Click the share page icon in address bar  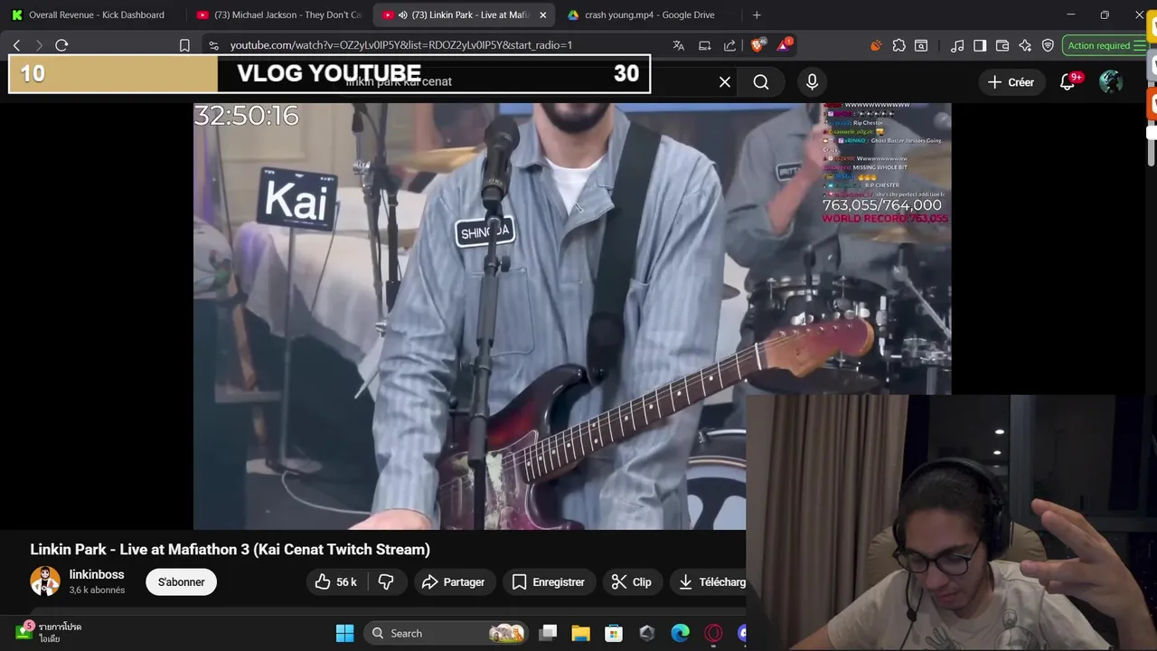[730, 45]
